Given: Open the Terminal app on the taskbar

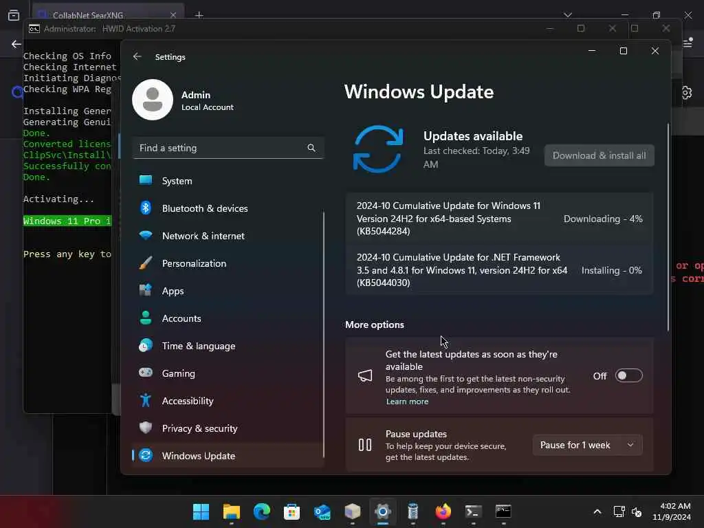Looking at the screenshot, I should point(473,511).
